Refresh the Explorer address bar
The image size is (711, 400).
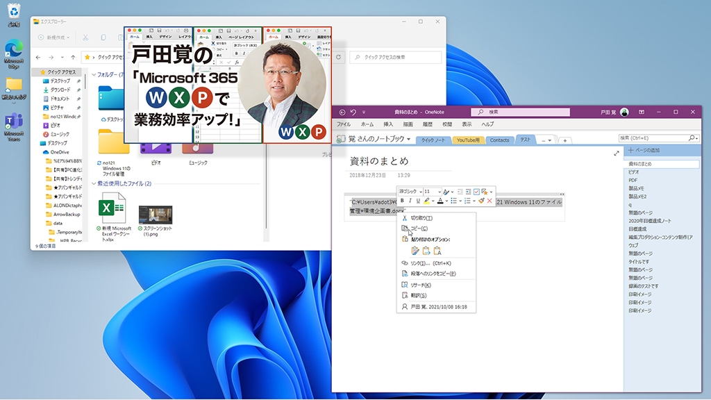pos(338,57)
